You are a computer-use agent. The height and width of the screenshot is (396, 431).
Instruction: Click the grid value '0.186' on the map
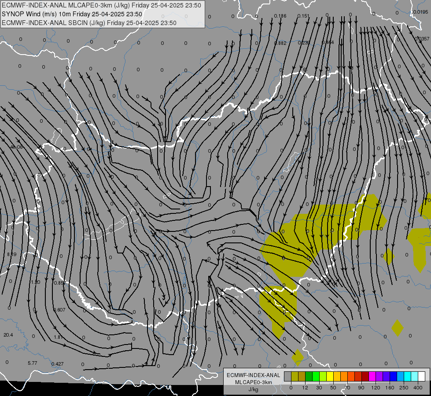[280, 16]
